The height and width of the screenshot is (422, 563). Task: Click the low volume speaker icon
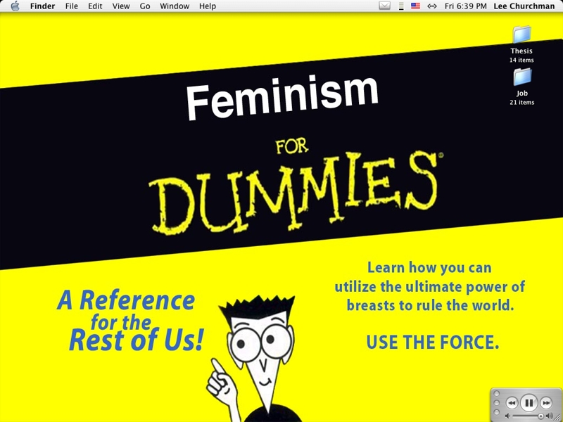pos(508,416)
